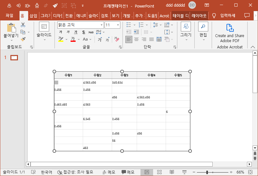This screenshot has width=258, height=176.
Task: Click the accessibility check status icon
Action: tap(75, 172)
